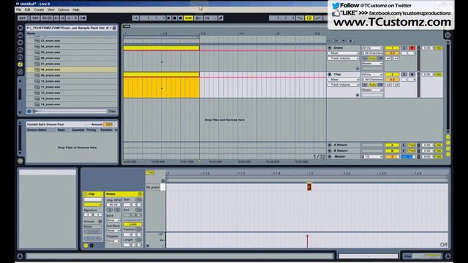
Task: Open Snare track All Ins input dropdown
Action: point(372,48)
